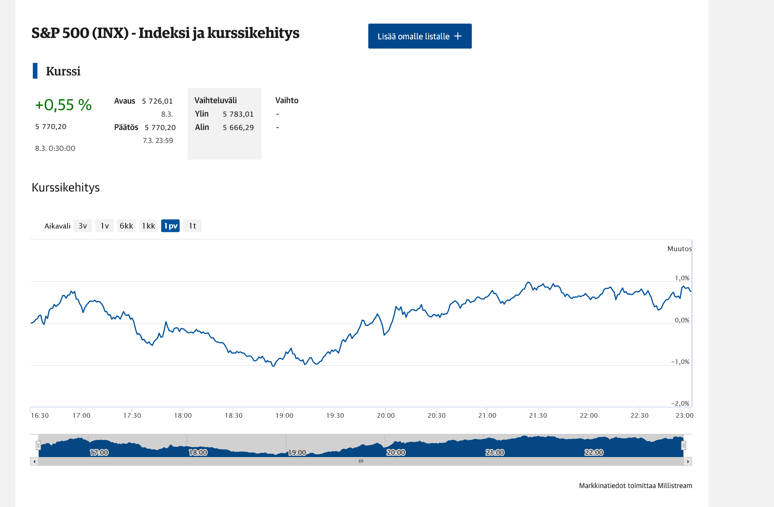Select the 1v time range
The image size is (774, 507).
pos(105,226)
